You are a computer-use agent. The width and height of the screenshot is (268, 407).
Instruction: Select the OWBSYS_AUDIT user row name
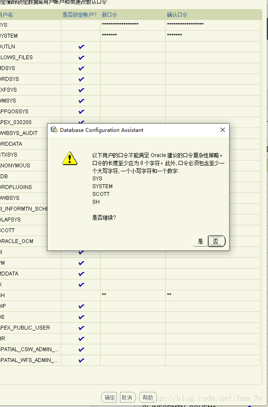point(19,133)
